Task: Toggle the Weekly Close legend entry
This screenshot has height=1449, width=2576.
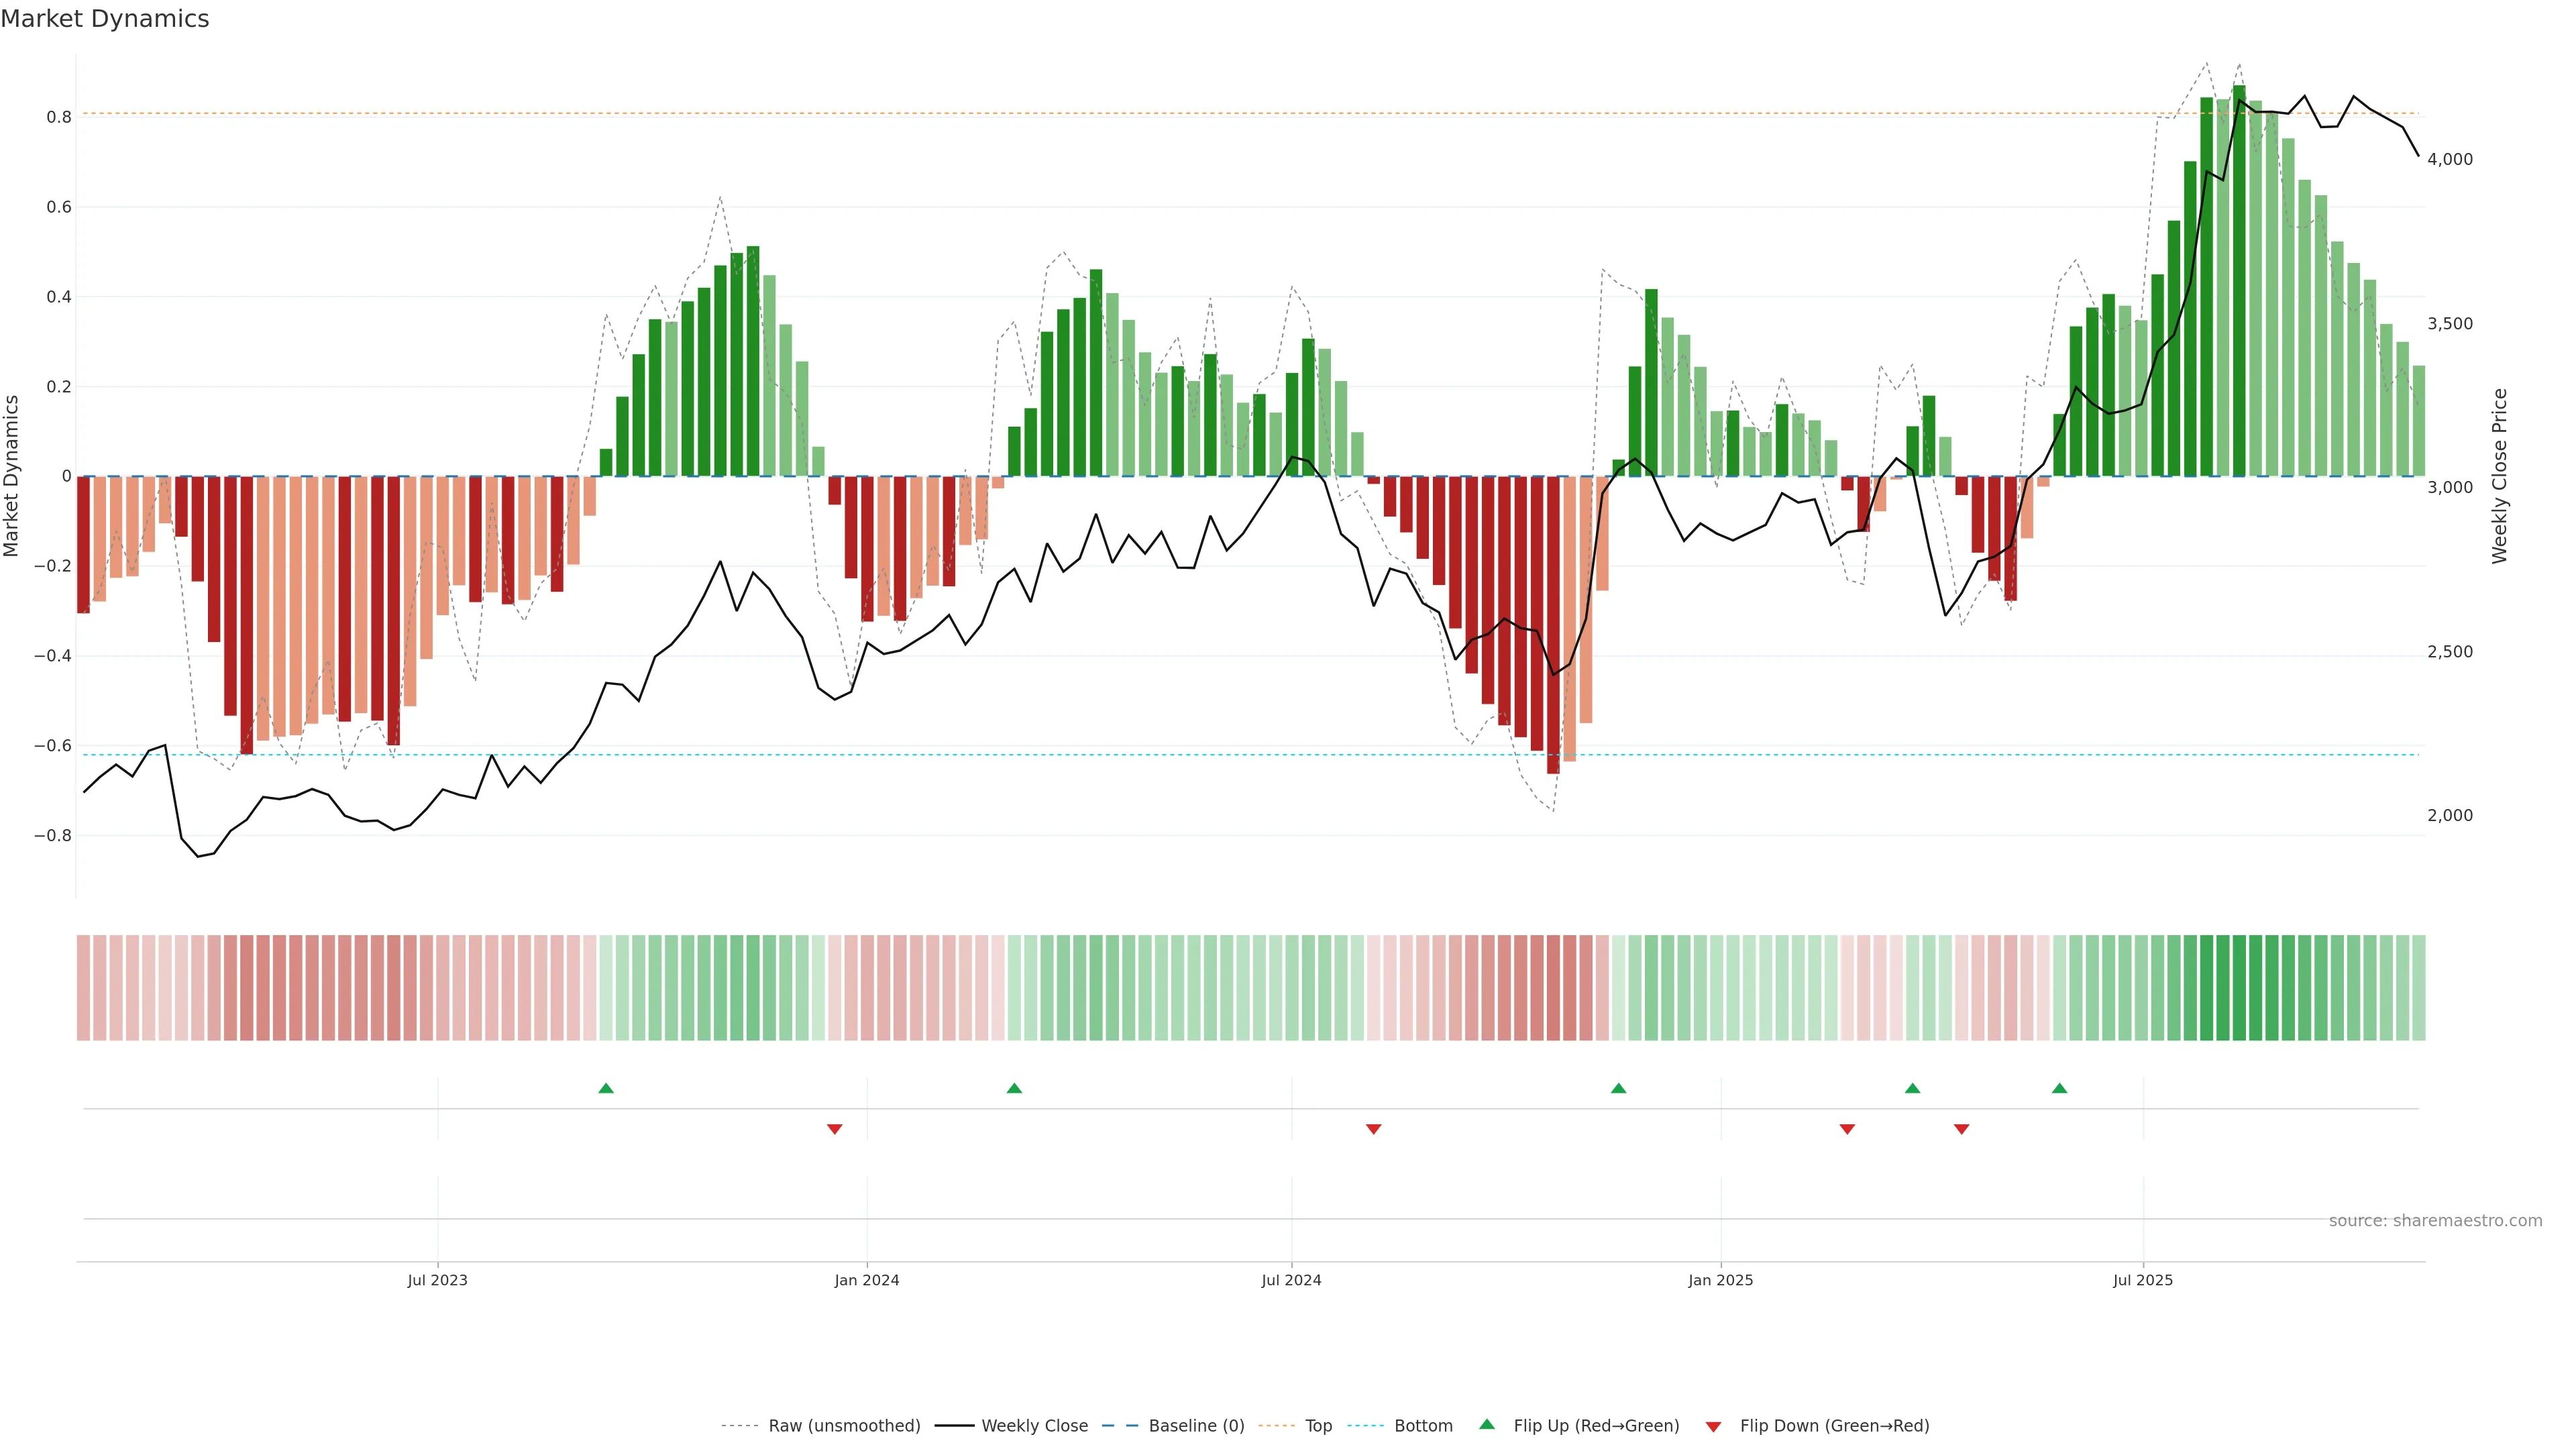Action: (x=1034, y=1425)
